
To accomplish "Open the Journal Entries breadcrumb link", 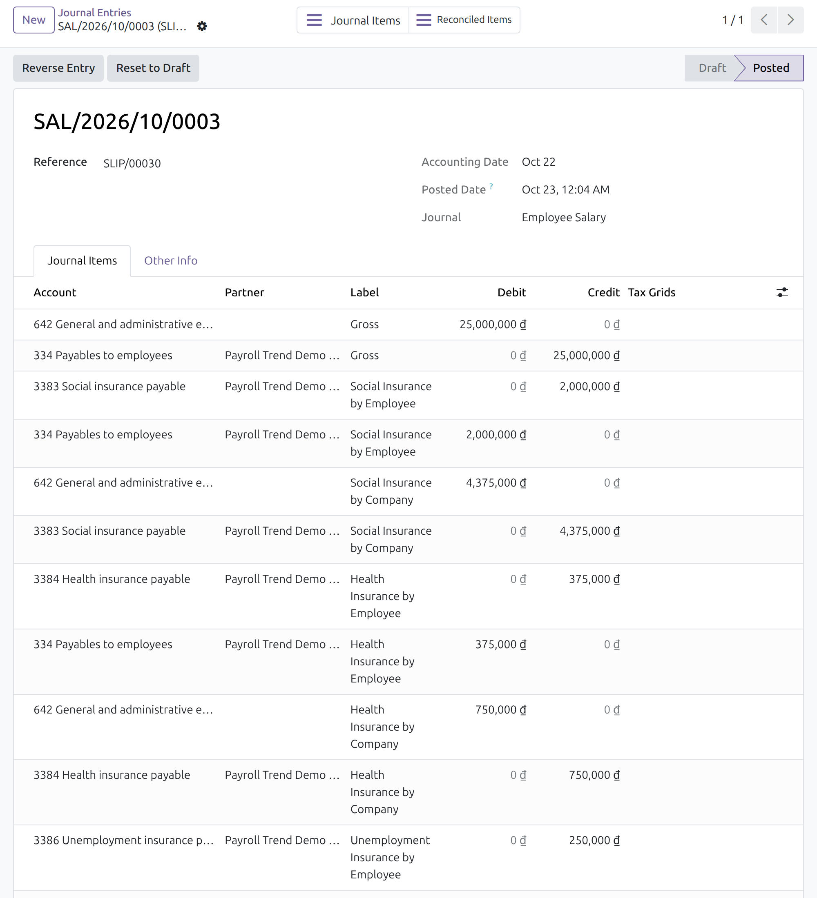I will pos(94,13).
